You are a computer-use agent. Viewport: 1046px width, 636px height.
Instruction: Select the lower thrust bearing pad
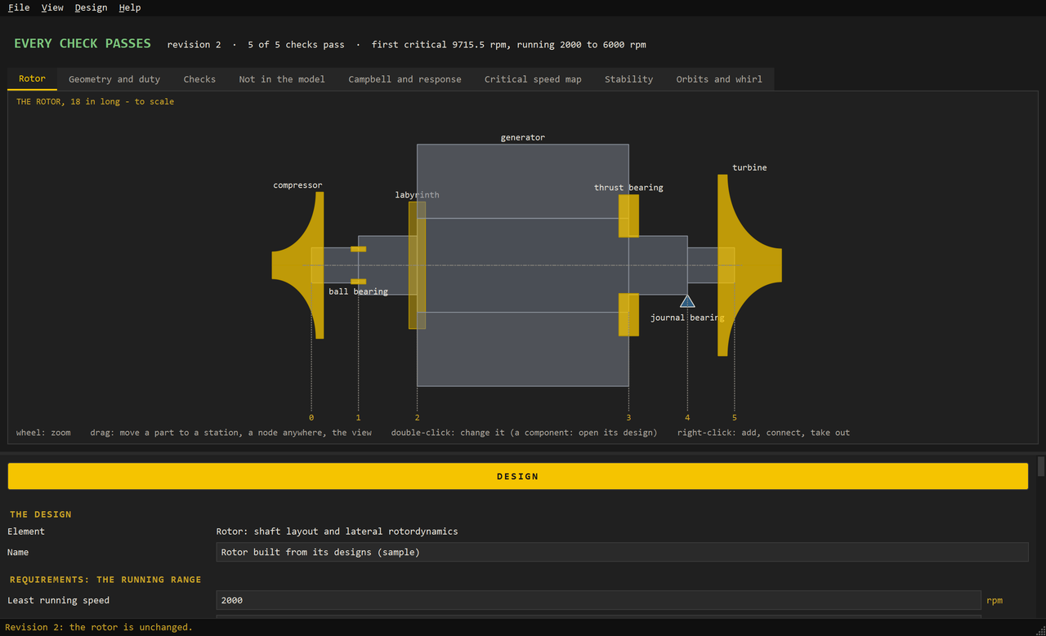coord(628,314)
